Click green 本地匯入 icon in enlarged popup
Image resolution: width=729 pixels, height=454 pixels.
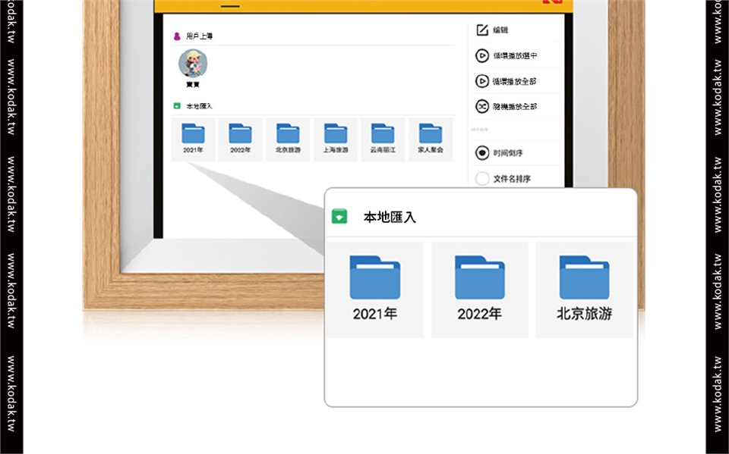pyautogui.click(x=339, y=217)
